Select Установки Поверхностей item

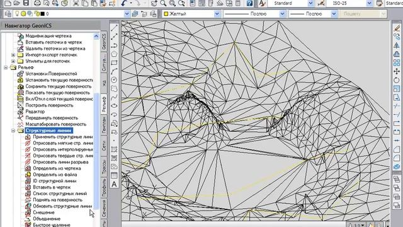point(51,74)
